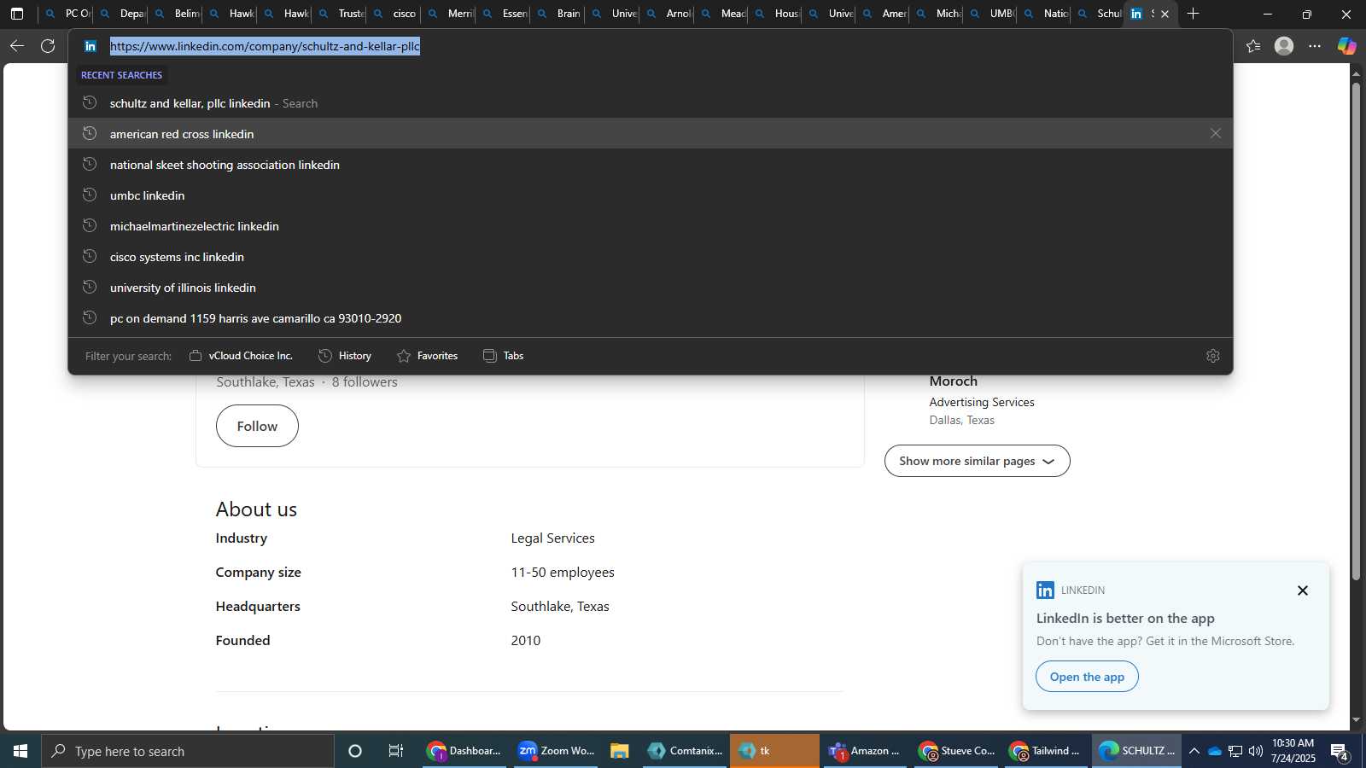
Task: Choose university of illinois linkedin suggestion
Action: (x=651, y=288)
